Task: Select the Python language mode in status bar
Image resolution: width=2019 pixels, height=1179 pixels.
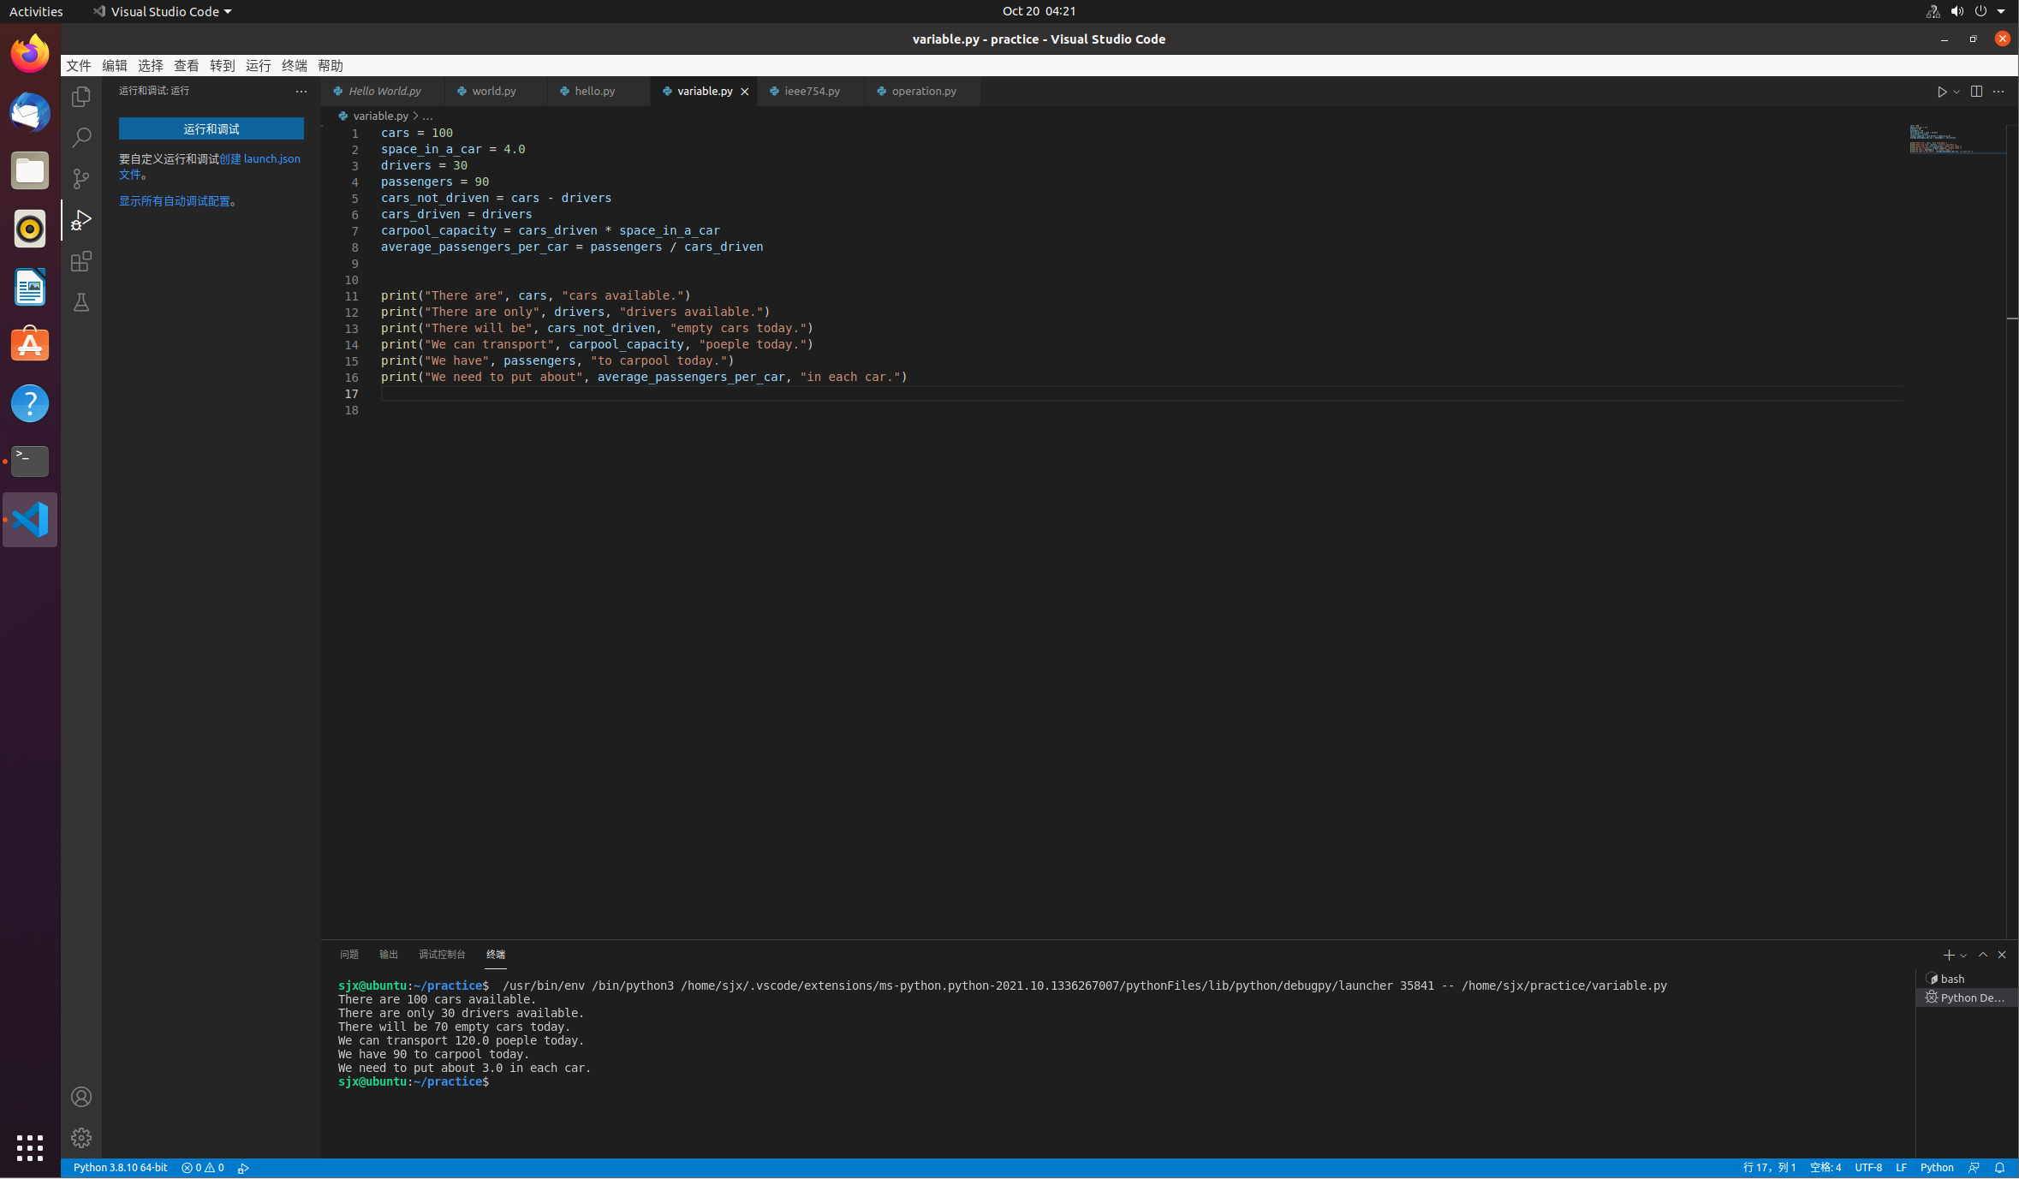Action: tap(1936, 1168)
